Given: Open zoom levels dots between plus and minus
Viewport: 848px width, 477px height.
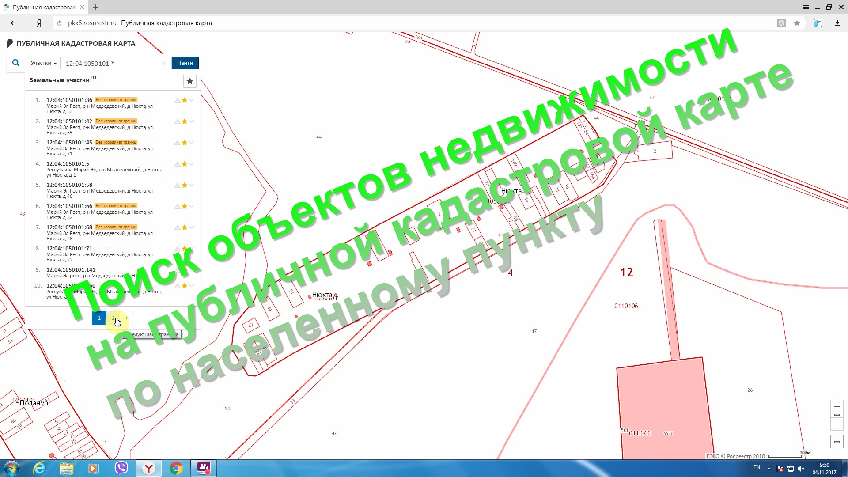Looking at the screenshot, I should [837, 415].
